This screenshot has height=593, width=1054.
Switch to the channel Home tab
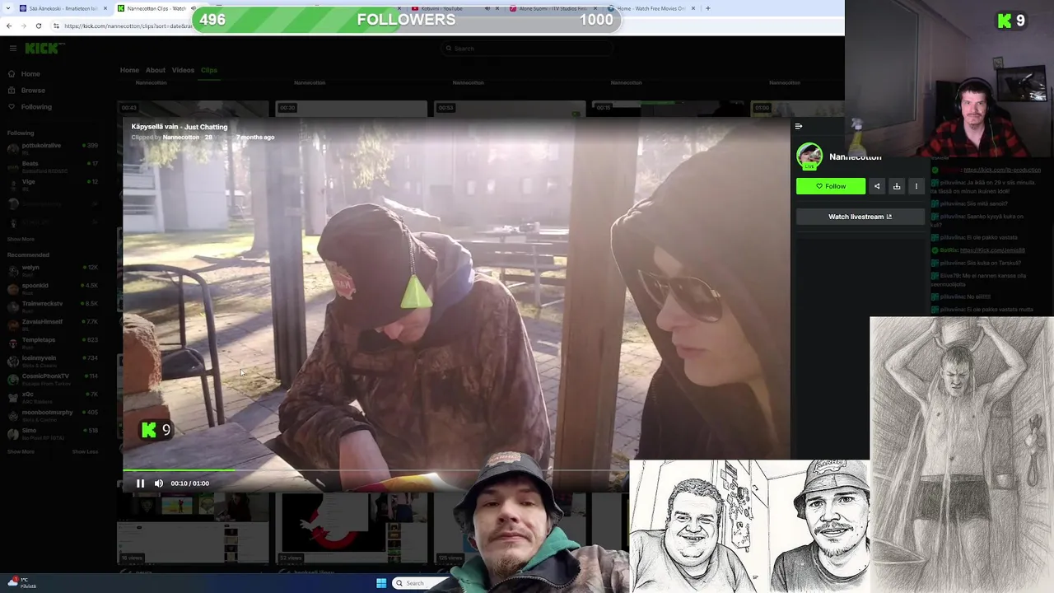(129, 70)
